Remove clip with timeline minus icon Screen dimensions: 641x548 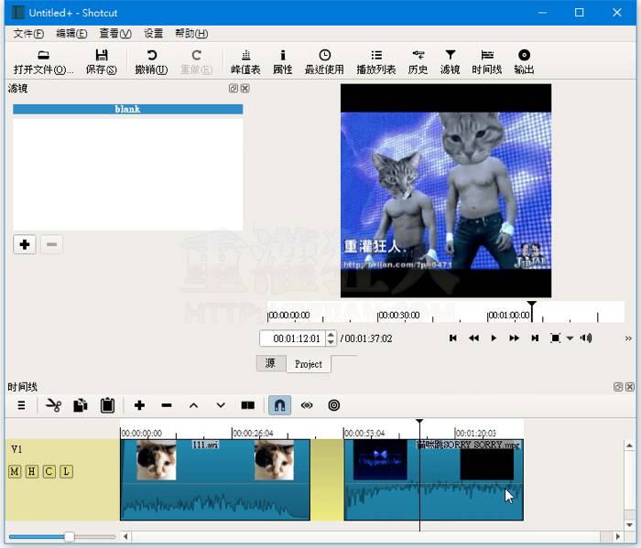(x=167, y=405)
